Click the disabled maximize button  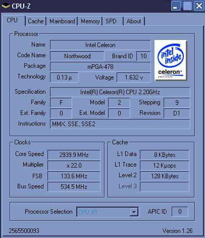tap(187, 6)
